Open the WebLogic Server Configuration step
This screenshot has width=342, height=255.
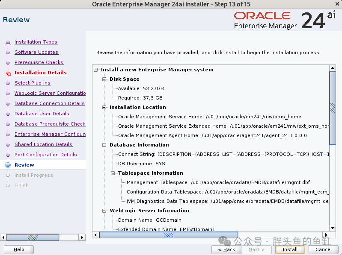[50, 93]
